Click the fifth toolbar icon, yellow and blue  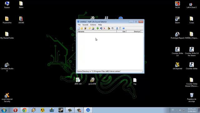[x=93, y=28]
